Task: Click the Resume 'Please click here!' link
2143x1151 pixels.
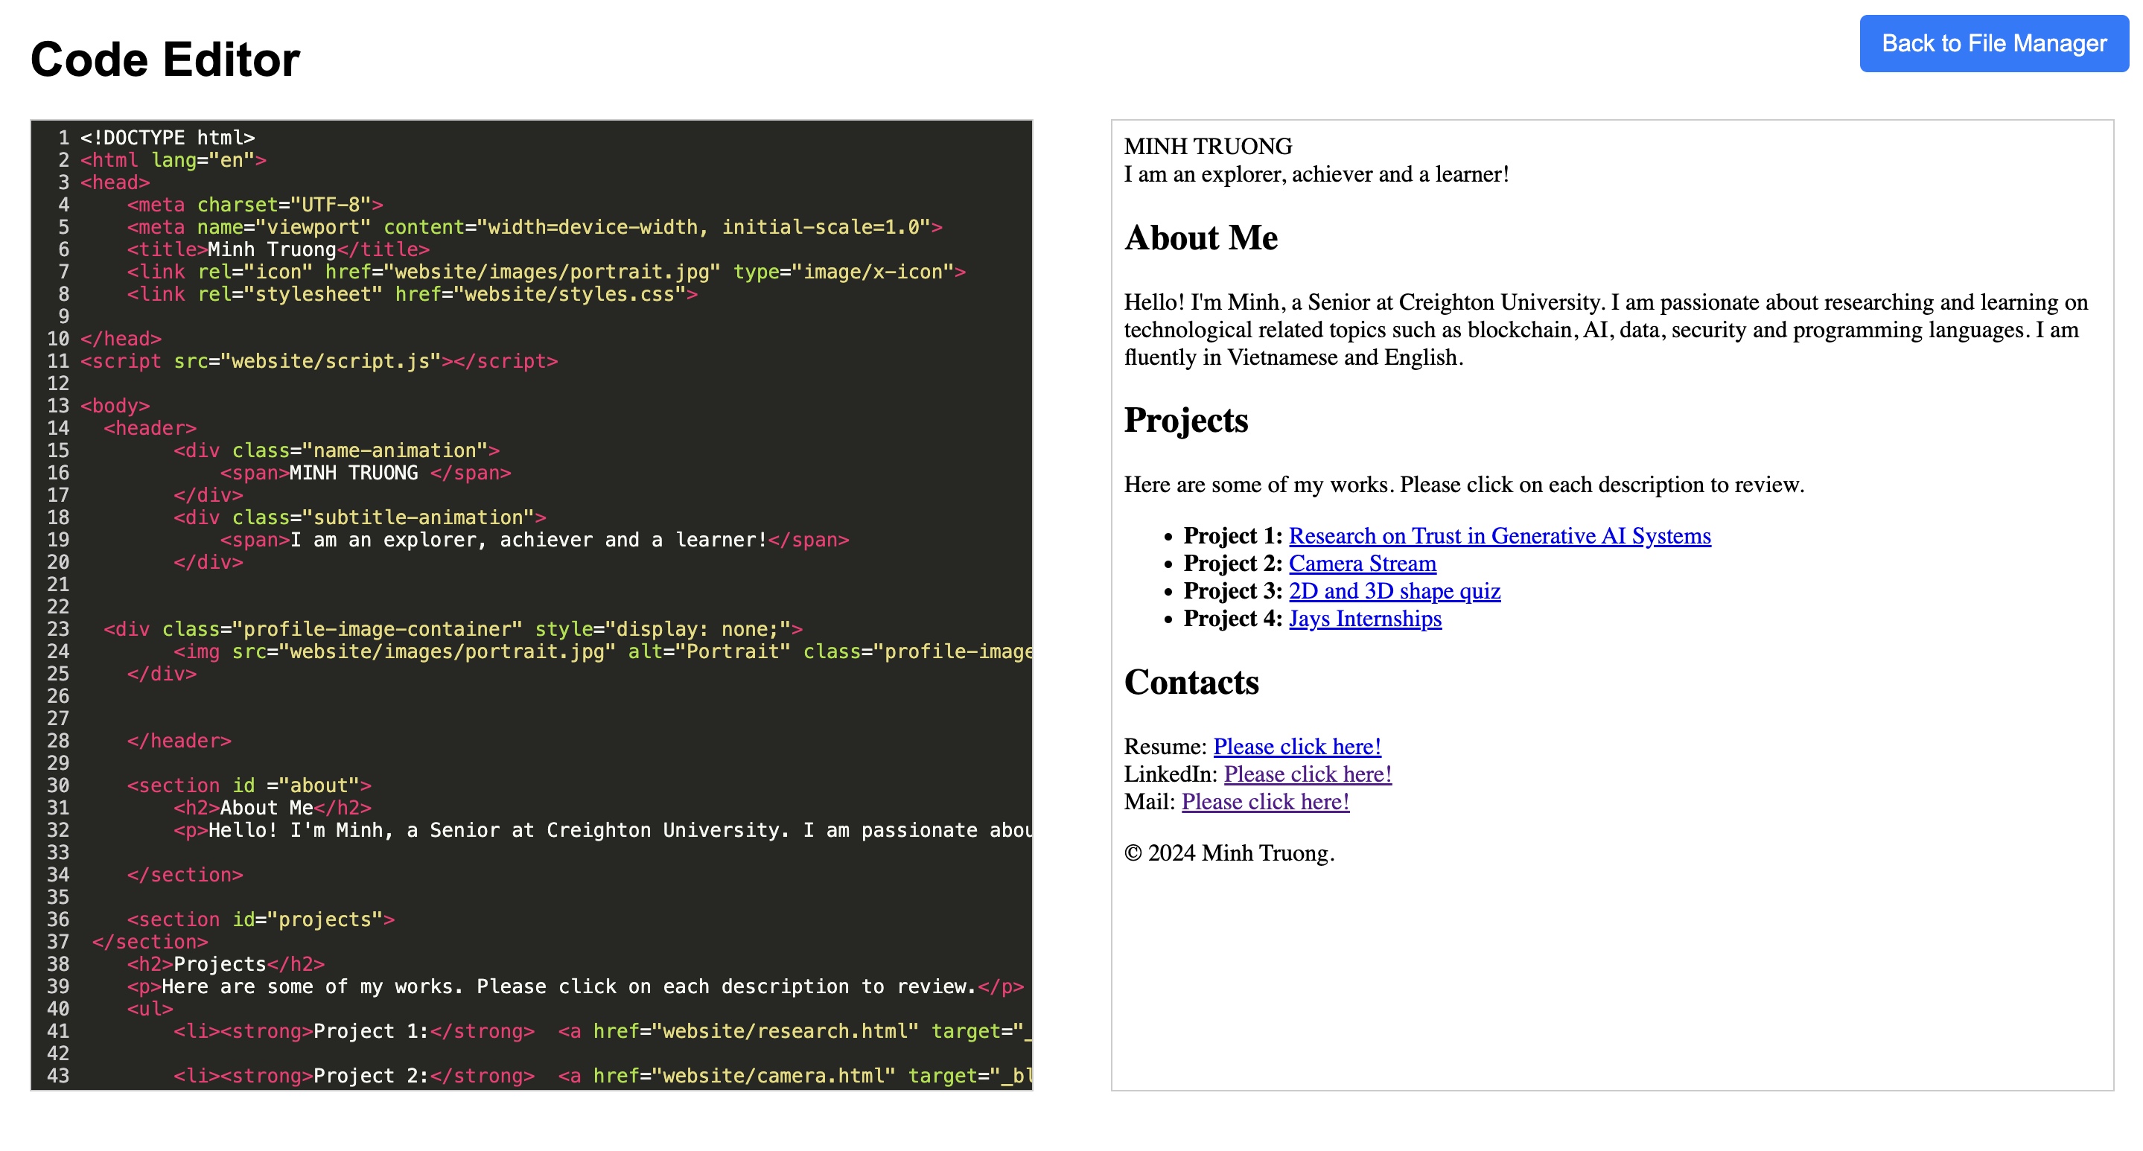Action: point(1297,746)
